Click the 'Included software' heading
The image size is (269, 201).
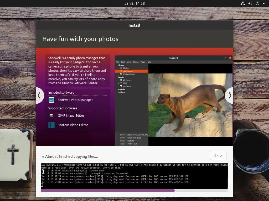[61, 92]
